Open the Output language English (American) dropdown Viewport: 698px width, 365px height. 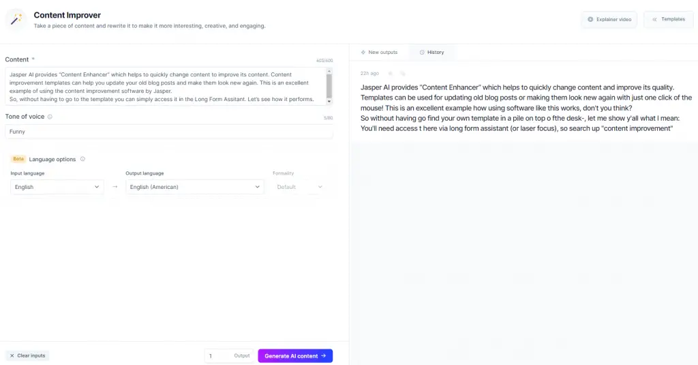(194, 187)
